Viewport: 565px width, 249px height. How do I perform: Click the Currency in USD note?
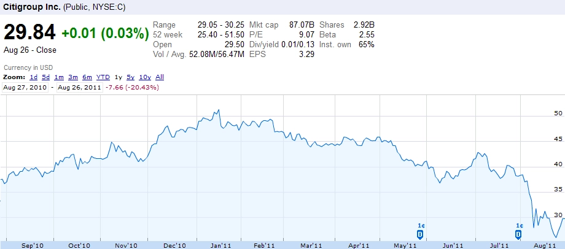click(28, 67)
